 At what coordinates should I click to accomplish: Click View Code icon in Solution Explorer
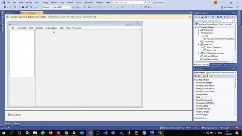coord(233,17)
